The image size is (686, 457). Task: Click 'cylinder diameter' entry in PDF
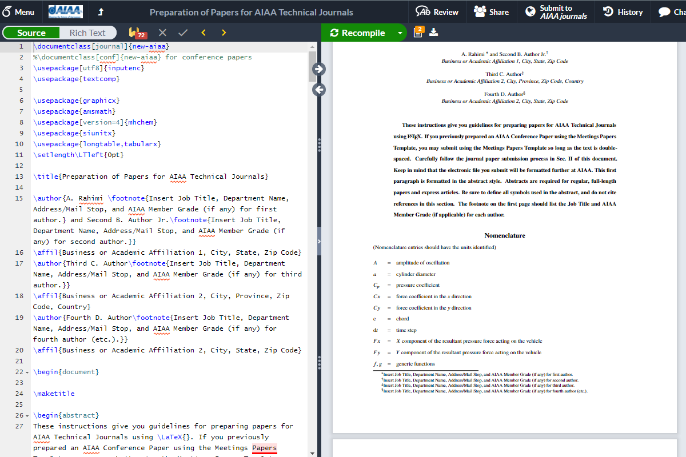point(416,274)
